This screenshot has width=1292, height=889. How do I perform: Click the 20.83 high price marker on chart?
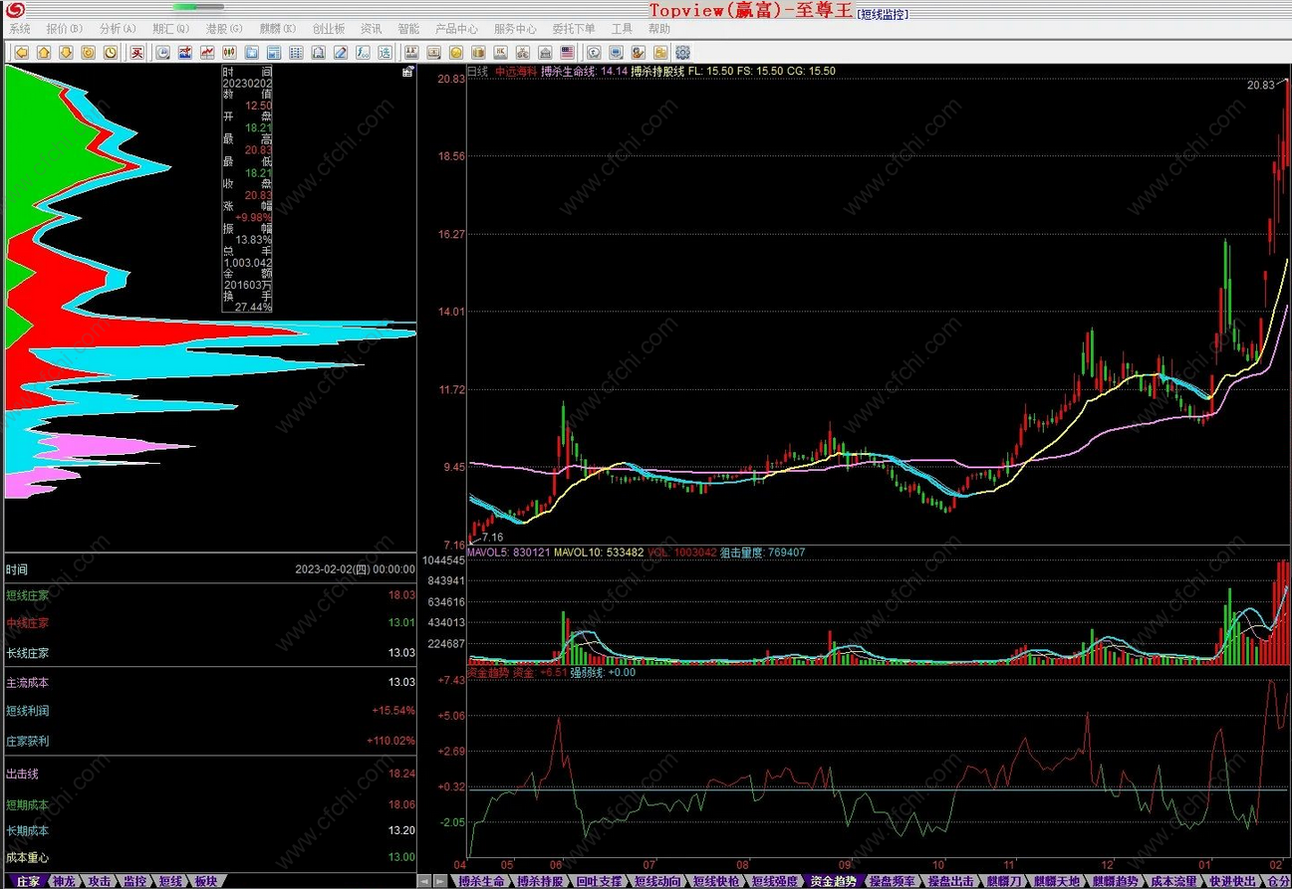coord(1260,86)
